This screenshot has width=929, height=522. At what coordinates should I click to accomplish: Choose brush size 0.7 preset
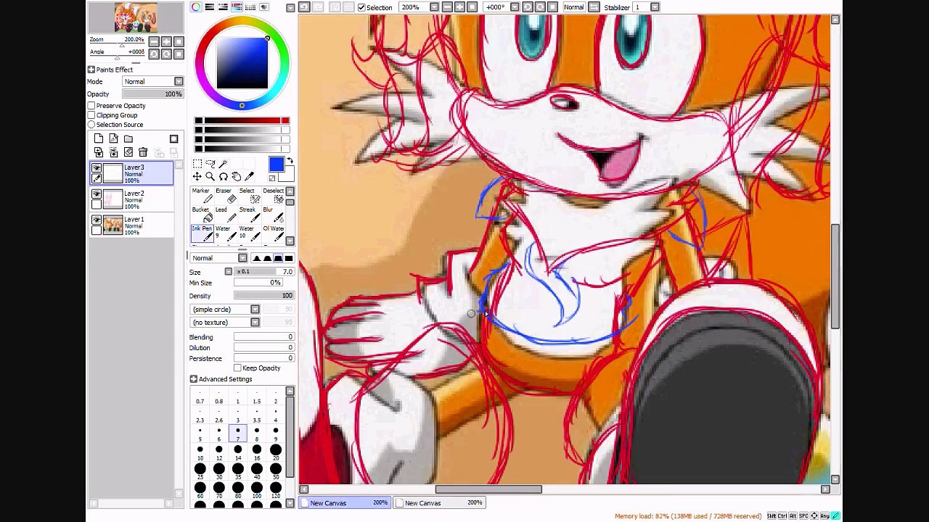200,397
